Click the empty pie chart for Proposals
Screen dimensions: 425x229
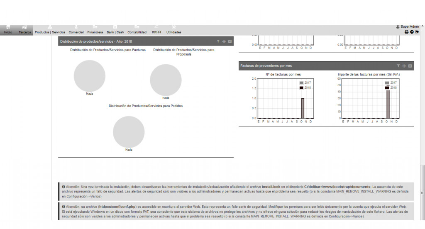pos(166,80)
